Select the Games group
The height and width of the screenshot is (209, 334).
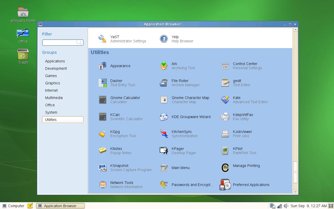coord(63,76)
